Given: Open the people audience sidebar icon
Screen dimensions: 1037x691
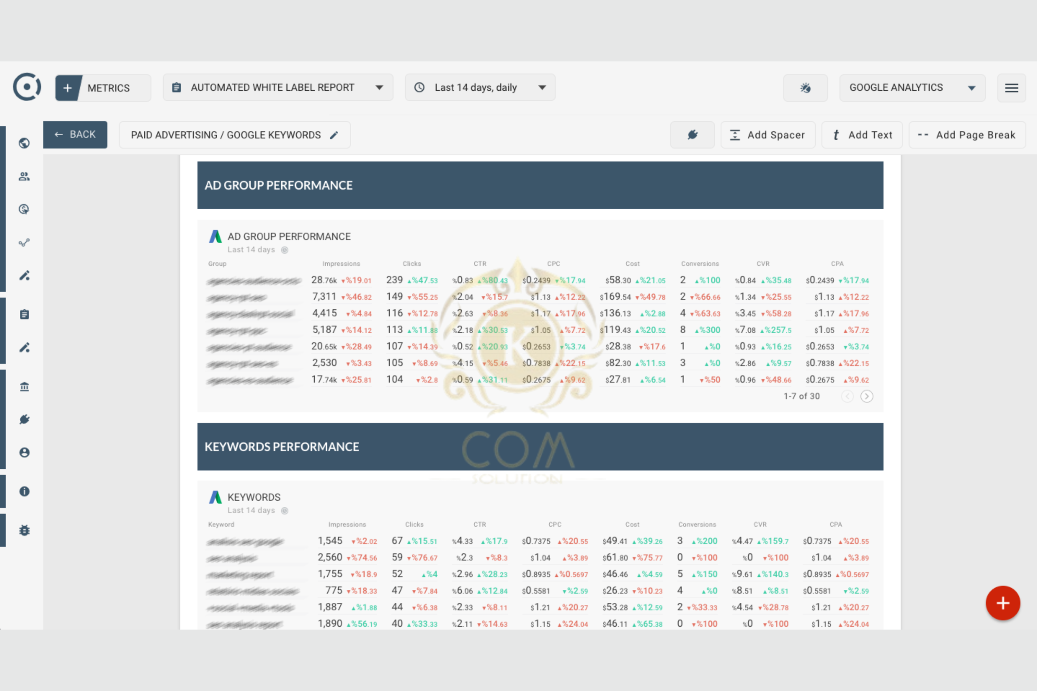Looking at the screenshot, I should [x=24, y=177].
